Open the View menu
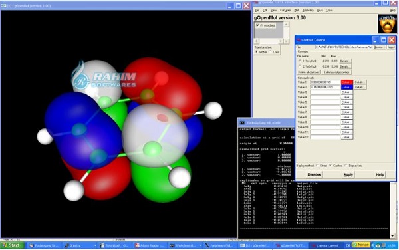 coord(273,11)
